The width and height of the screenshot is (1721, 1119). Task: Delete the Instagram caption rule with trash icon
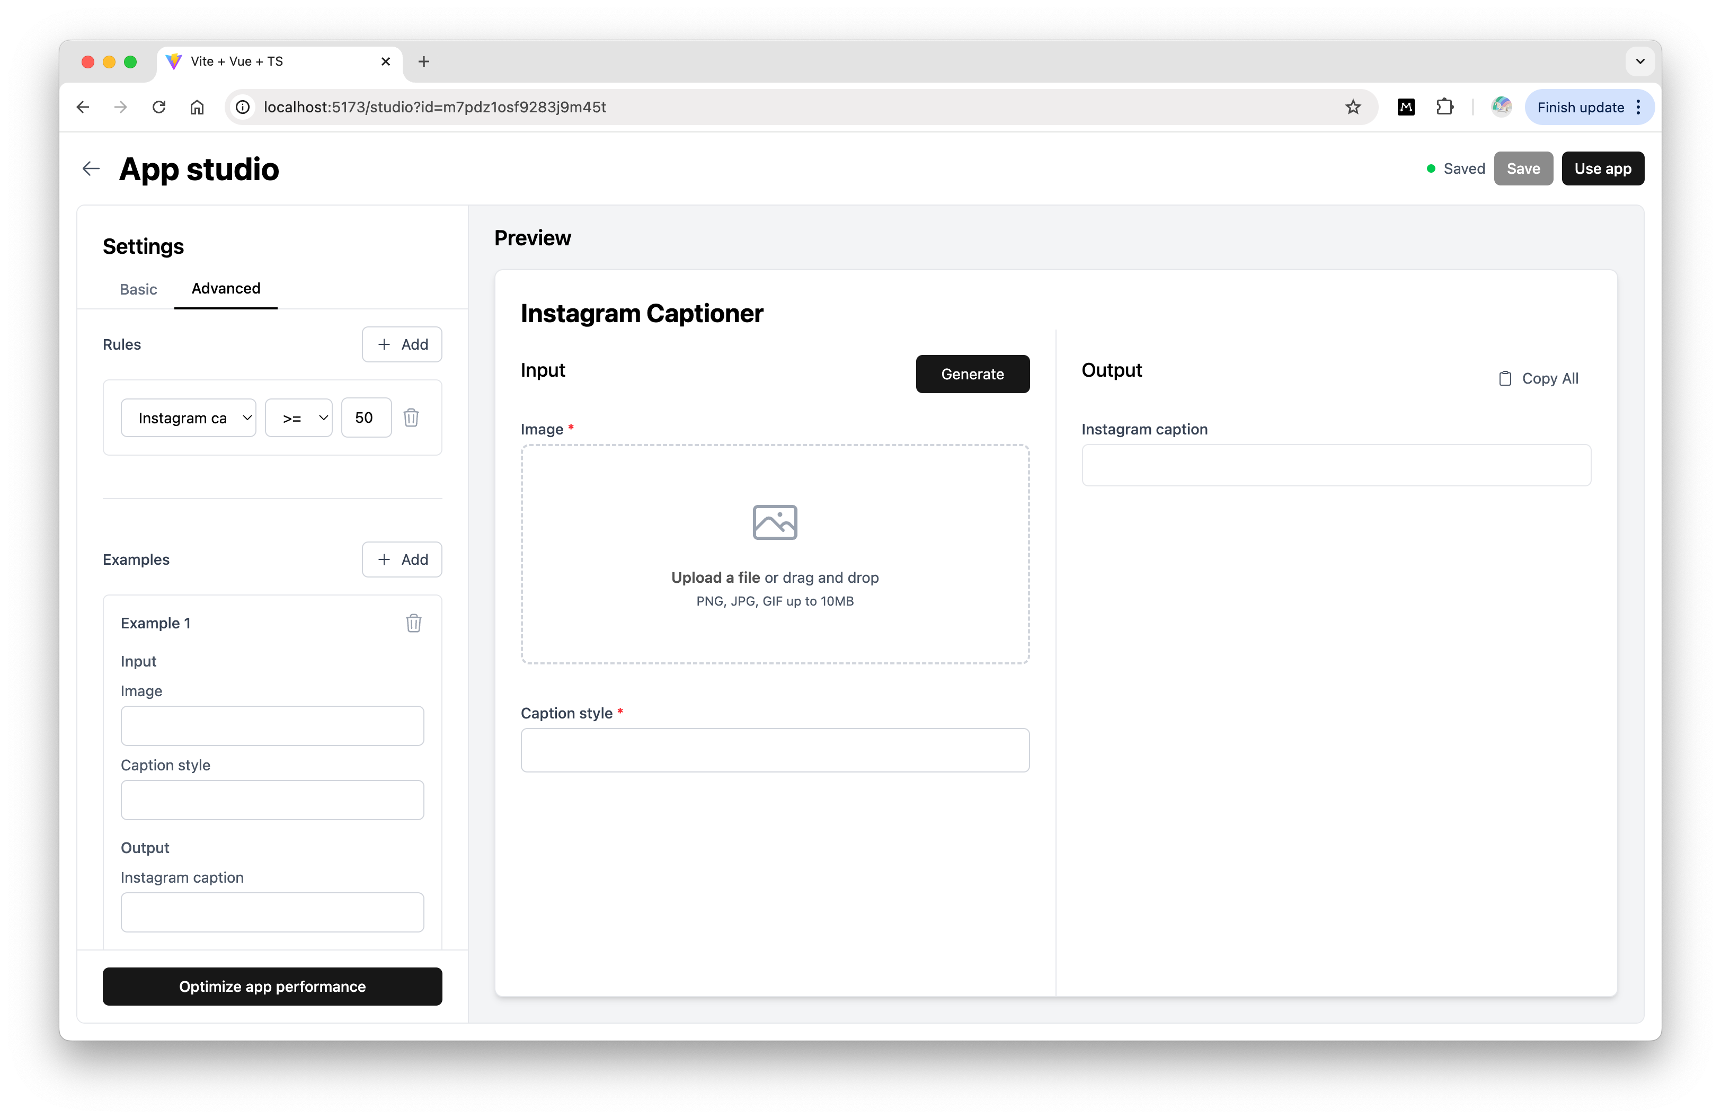coord(411,417)
